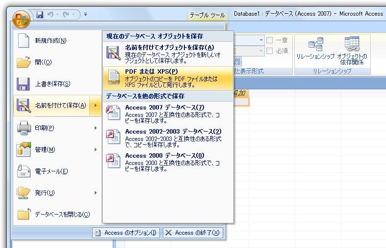The image size is (386, 248).
Task: Select Access 2002-2003 データベース(2) option
Action: click(168, 138)
